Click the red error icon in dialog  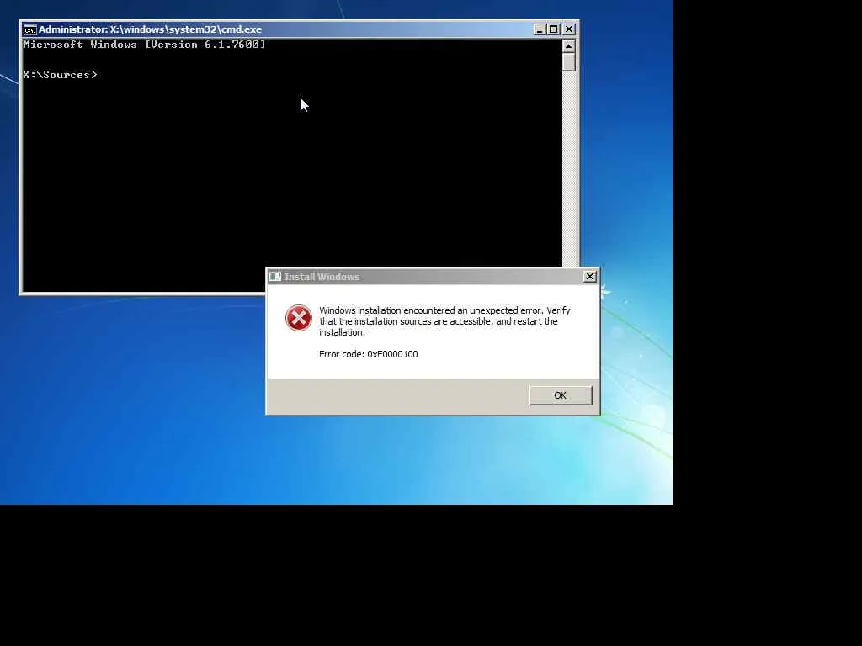(299, 318)
